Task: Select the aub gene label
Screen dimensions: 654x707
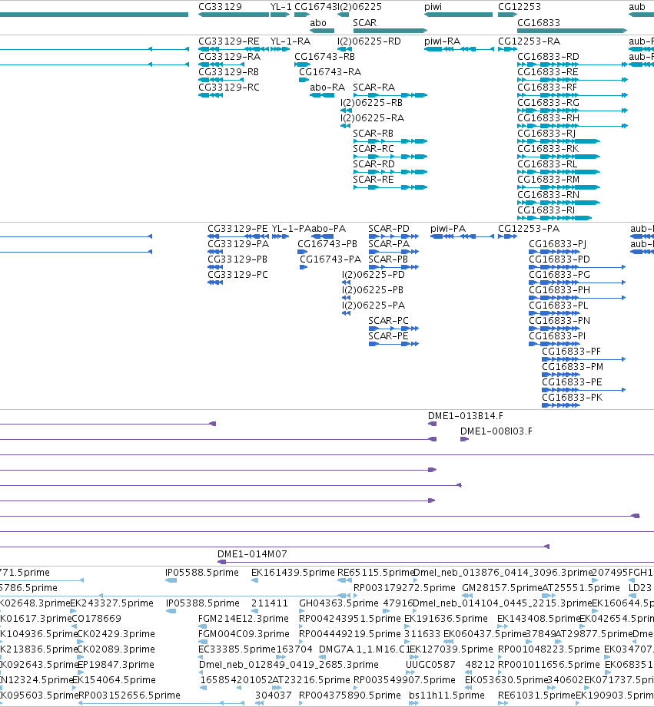Action: pos(637,7)
